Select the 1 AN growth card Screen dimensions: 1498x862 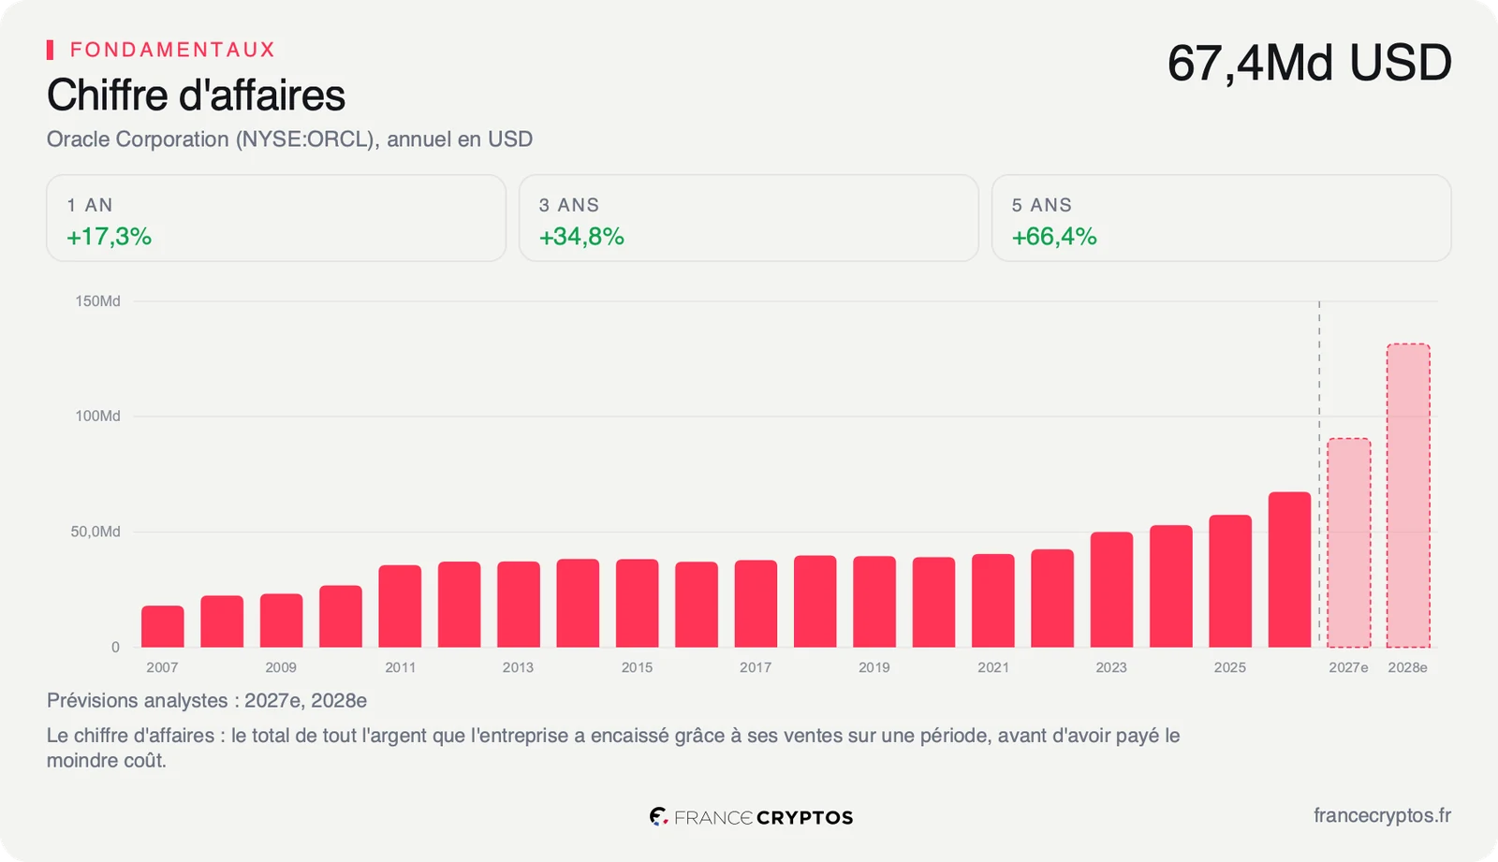point(276,218)
